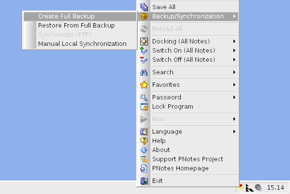The width and height of the screenshot is (290, 194).
Task: Open Support PNotes Project entry
Action: click(188, 159)
